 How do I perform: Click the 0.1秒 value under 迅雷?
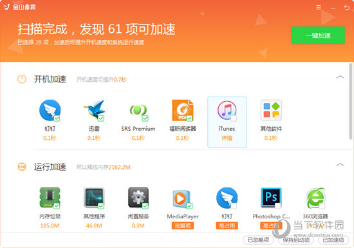pyautogui.click(x=94, y=138)
